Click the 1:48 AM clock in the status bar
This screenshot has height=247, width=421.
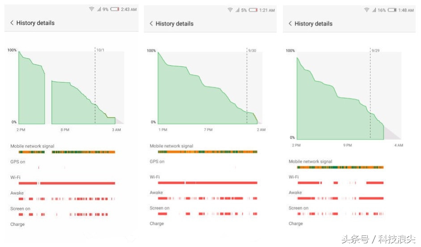click(x=406, y=10)
